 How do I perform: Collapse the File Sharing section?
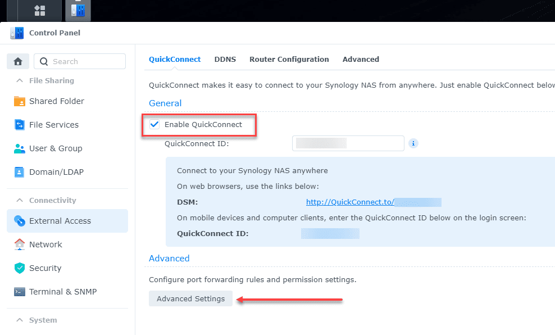click(x=20, y=80)
